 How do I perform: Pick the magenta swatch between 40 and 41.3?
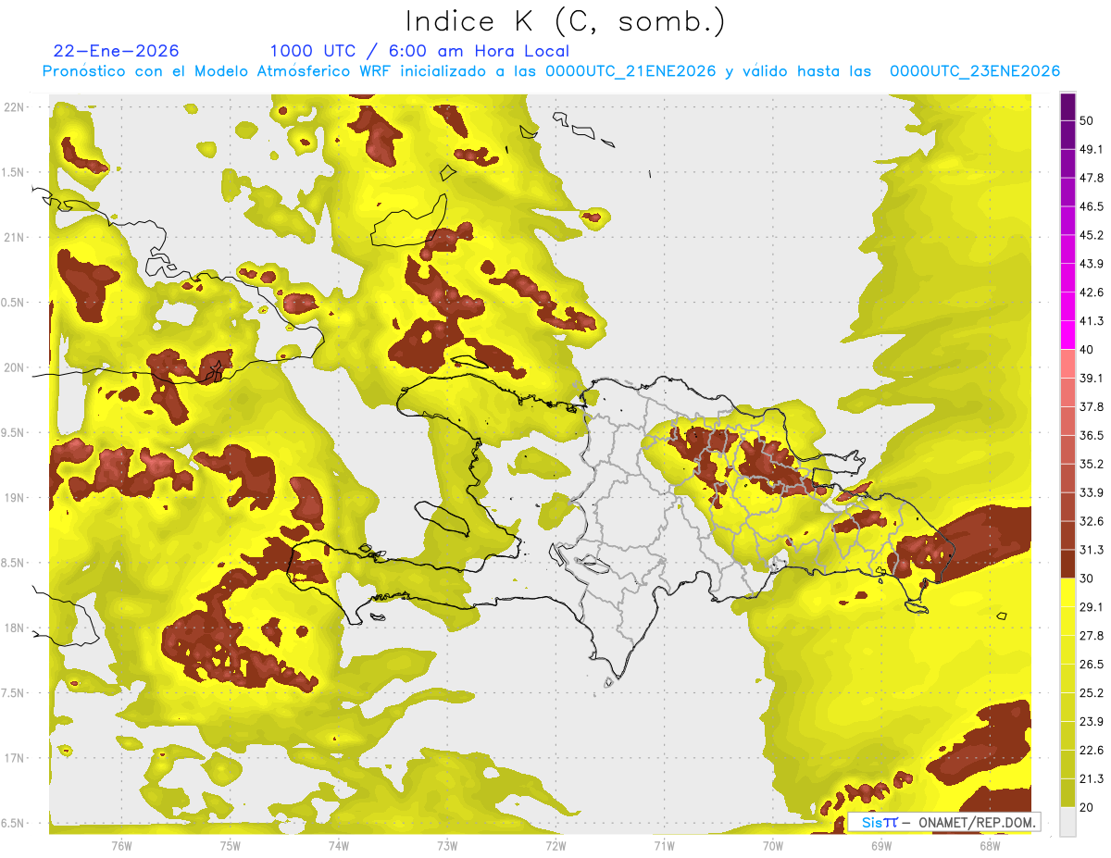pos(1067,335)
